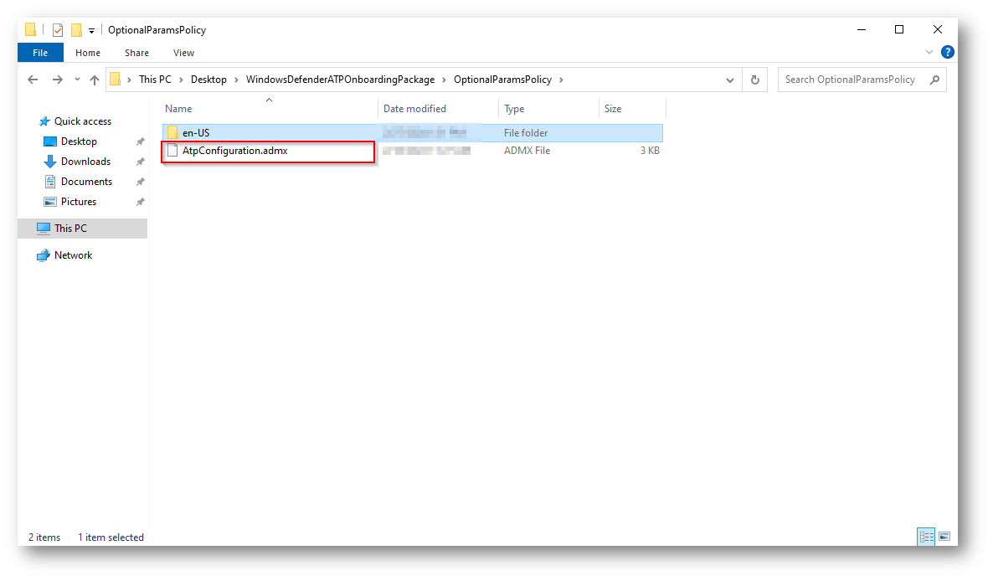This screenshot has height=581, width=993.
Task: Click the Downloads arrow icon
Action: click(x=50, y=162)
